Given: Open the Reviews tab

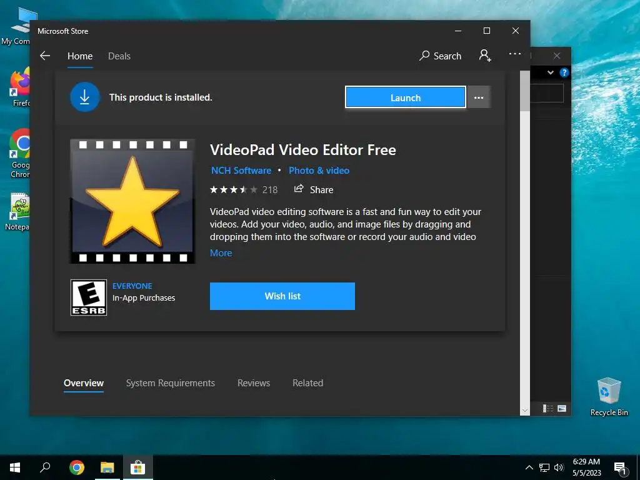Looking at the screenshot, I should (254, 383).
